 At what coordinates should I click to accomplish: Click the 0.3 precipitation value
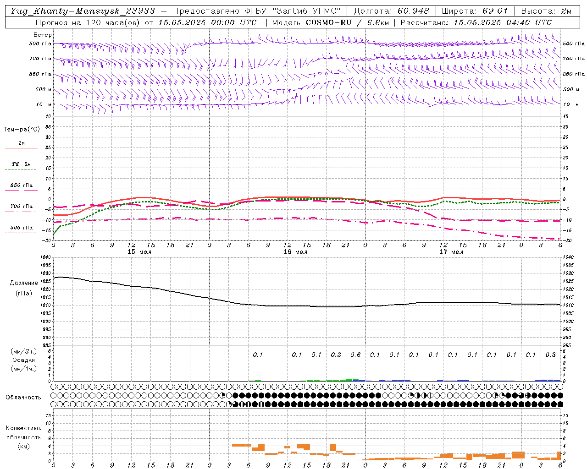coord(550,354)
